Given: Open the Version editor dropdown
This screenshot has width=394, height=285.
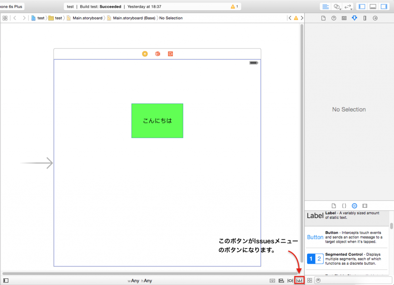Looking at the screenshot, I should pos(348,7).
